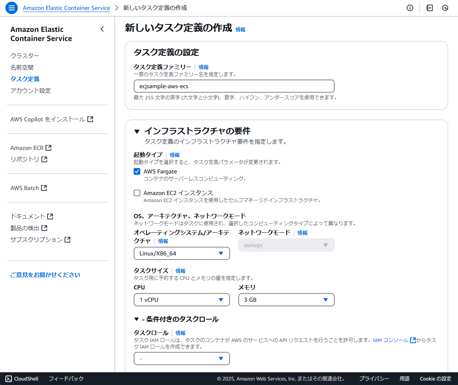This screenshot has width=458, height=385.
Task: Click 情報 link beside タスクサイズ
Action: 180,271
